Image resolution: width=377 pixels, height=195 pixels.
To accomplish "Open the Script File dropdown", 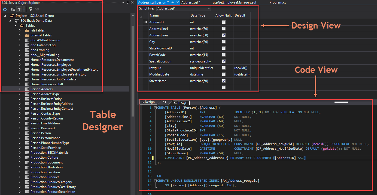I will tap(209, 9).
